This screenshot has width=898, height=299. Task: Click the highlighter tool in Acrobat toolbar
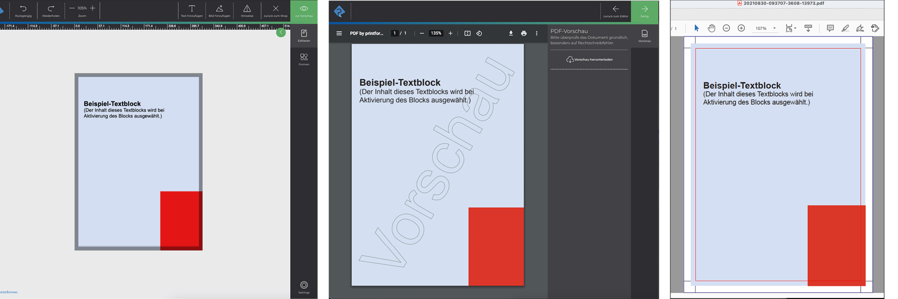(x=845, y=28)
